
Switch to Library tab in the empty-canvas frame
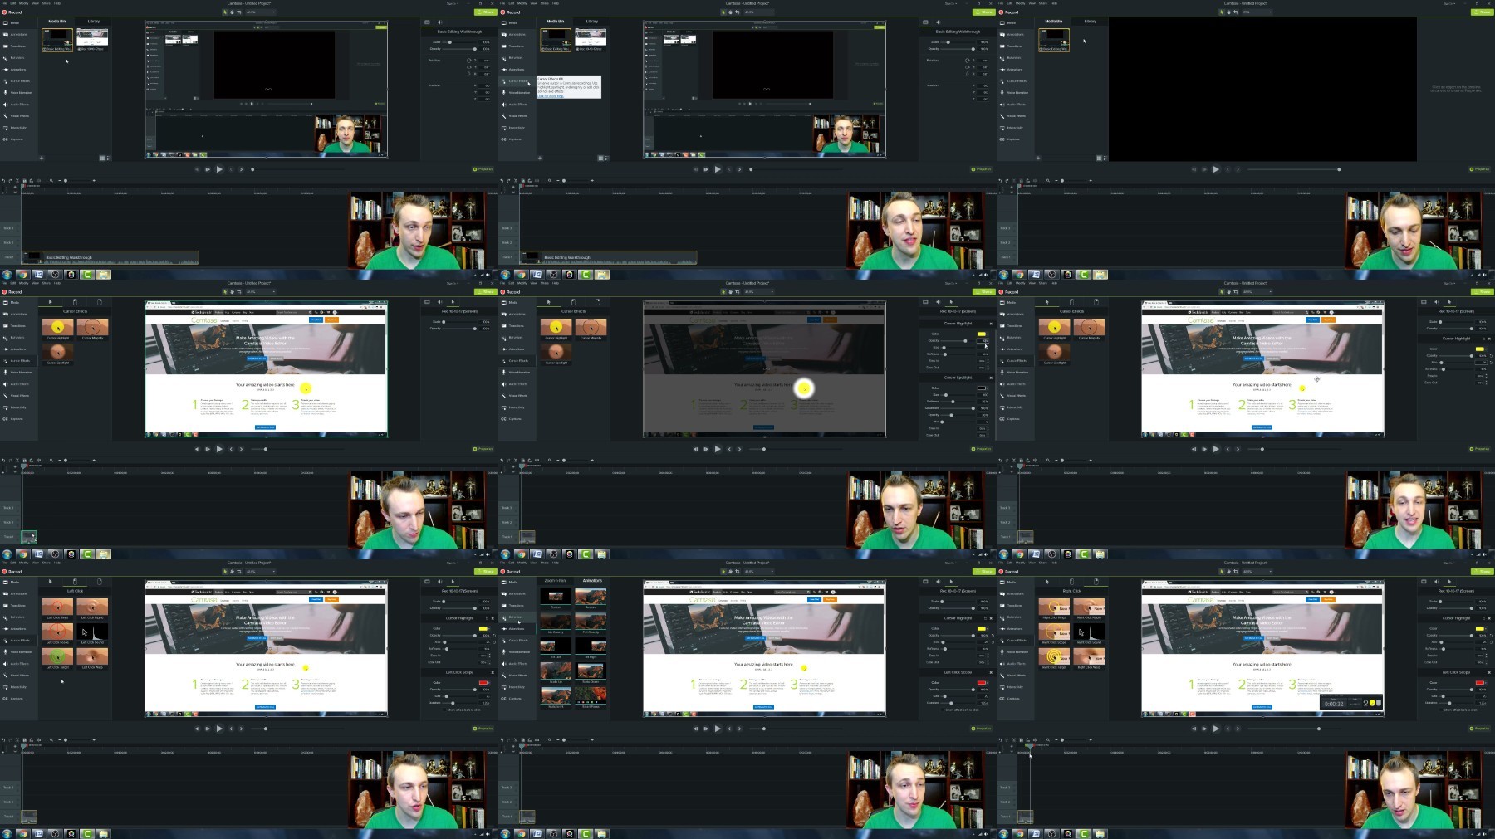pyautogui.click(x=1091, y=21)
